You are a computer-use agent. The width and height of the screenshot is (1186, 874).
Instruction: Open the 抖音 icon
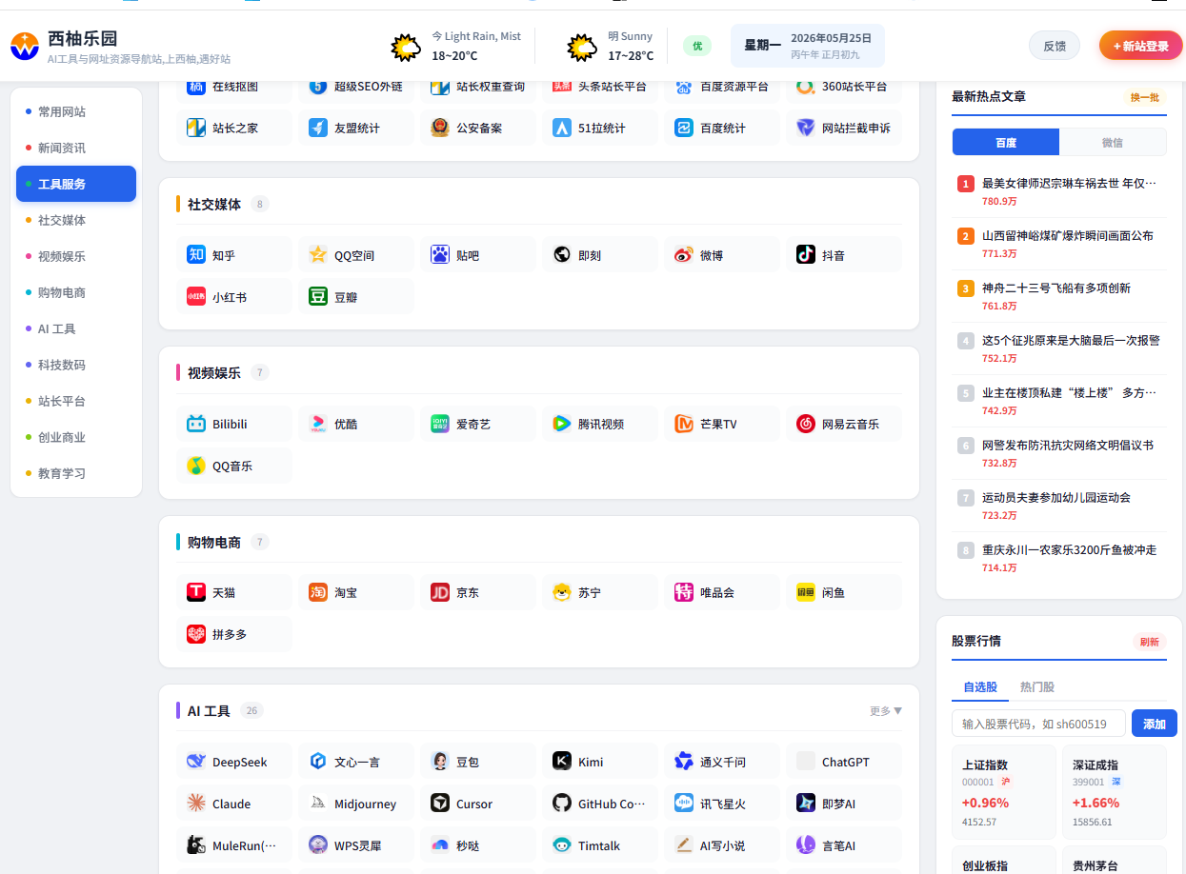(806, 254)
